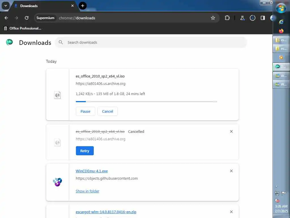290x218 pixels.
Task: Cancel the ISO download in progress
Action: 107,111
